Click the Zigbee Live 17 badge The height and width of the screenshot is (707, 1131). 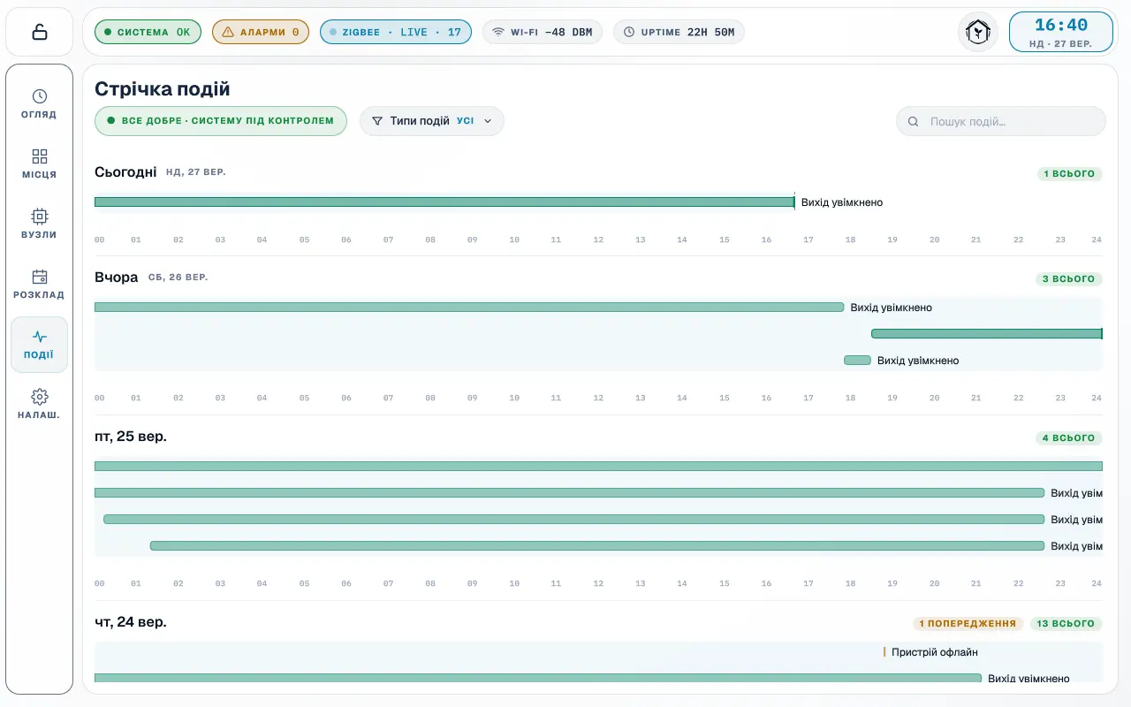coord(396,32)
